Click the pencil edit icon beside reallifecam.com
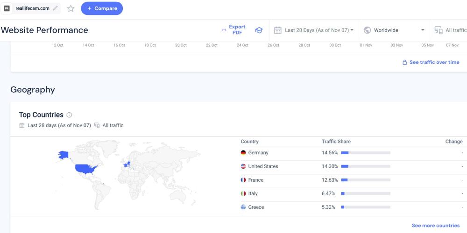Image resolution: width=467 pixels, height=233 pixels. click(56, 8)
